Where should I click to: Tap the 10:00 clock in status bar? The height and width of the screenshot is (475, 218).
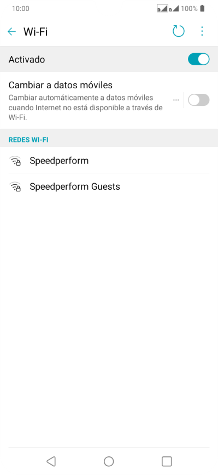click(x=21, y=8)
